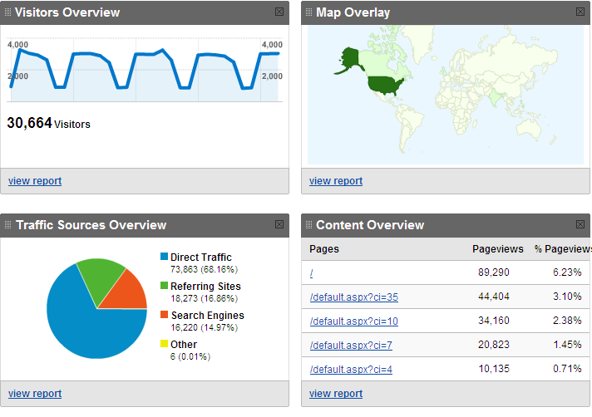Close the Traffic Sources Overview widget

(279, 224)
